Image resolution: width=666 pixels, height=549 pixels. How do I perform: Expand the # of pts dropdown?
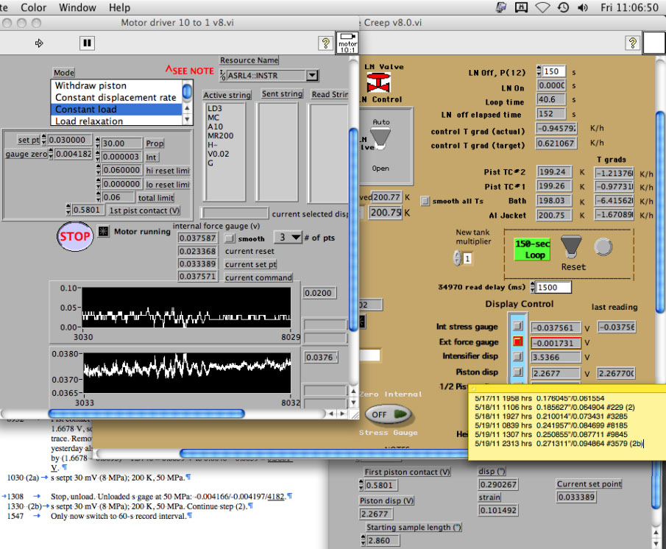tap(297, 238)
